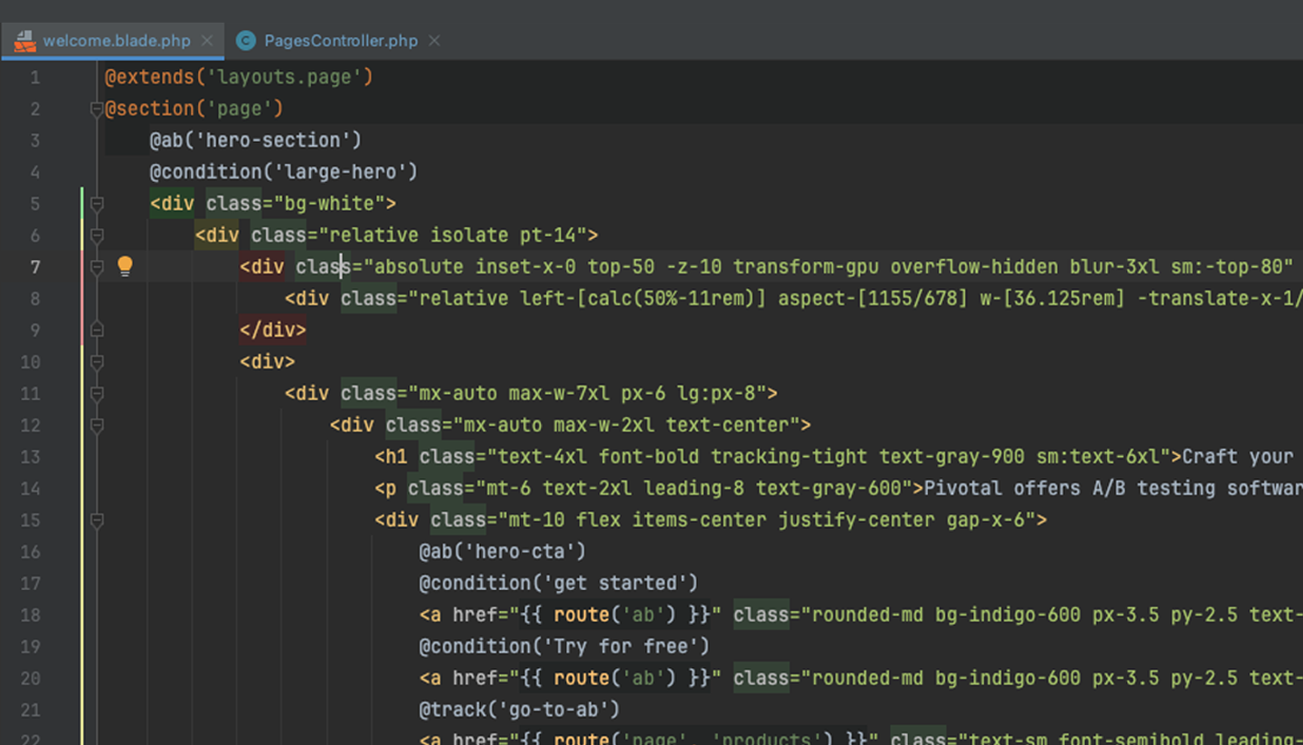Collapse the text-center div fold on line 12
This screenshot has width=1303, height=745.
[x=97, y=425]
